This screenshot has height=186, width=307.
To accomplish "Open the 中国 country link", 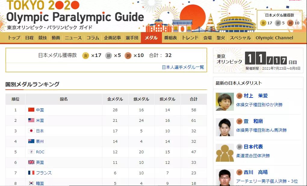I will pos(40,110).
